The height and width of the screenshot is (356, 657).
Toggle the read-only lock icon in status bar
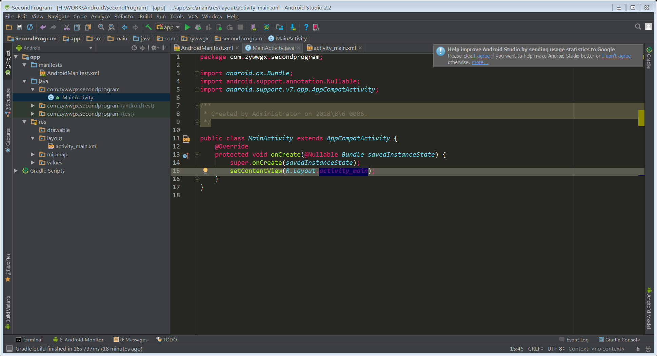(x=638, y=349)
